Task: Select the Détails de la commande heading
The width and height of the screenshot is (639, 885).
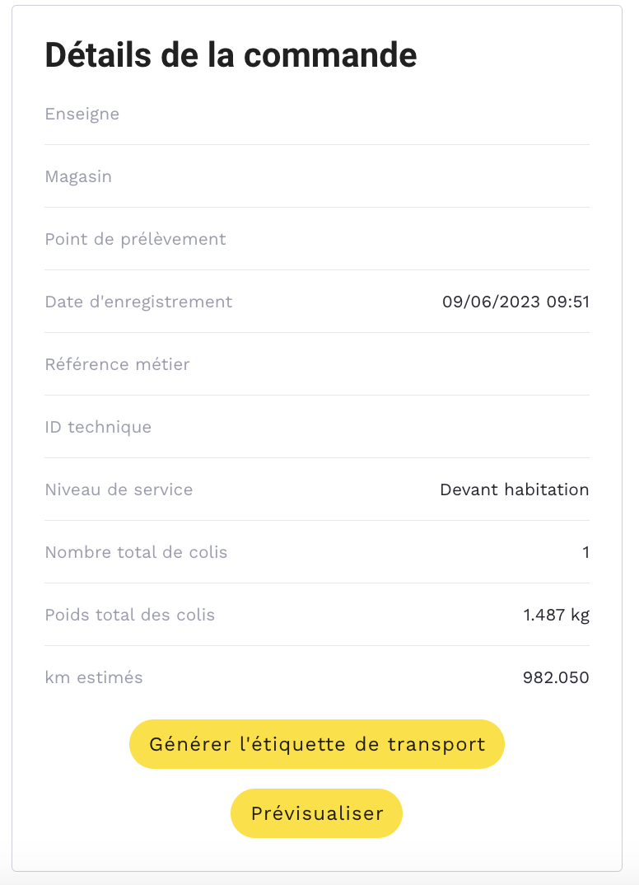Action: [x=231, y=55]
